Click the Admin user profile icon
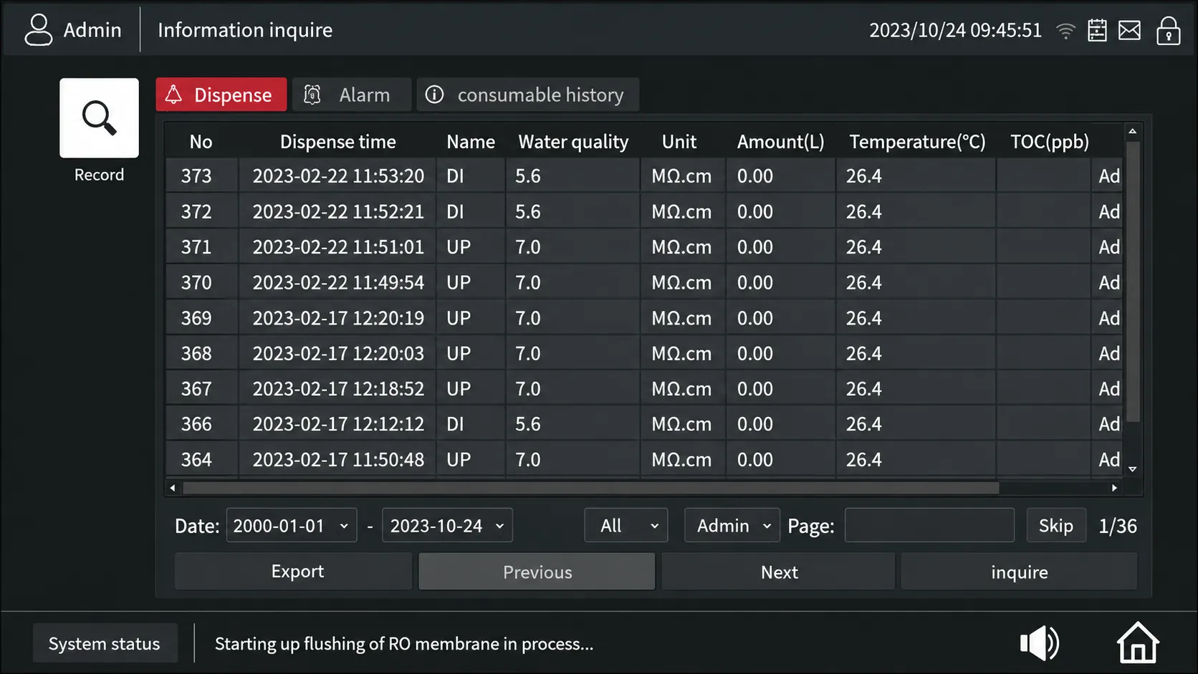 click(x=38, y=30)
